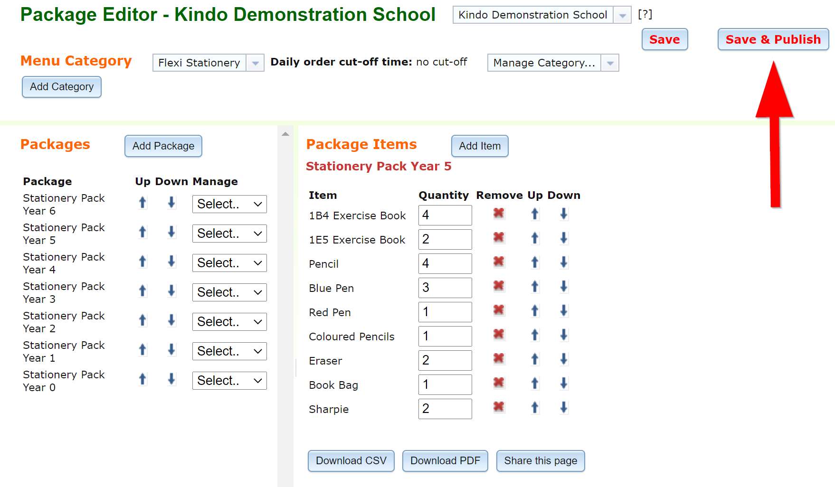Move Blue Pen item down

(x=564, y=287)
